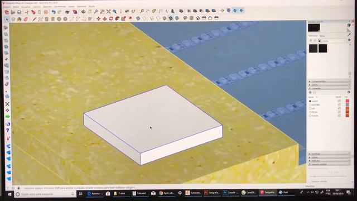Save the model with floppy icon
Viewport: 357px width, 201px height.
point(20,12)
